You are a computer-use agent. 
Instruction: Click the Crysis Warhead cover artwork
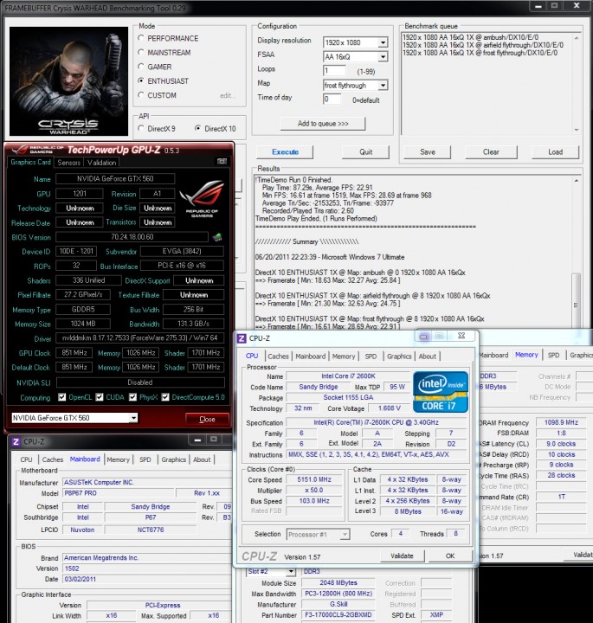68,81
